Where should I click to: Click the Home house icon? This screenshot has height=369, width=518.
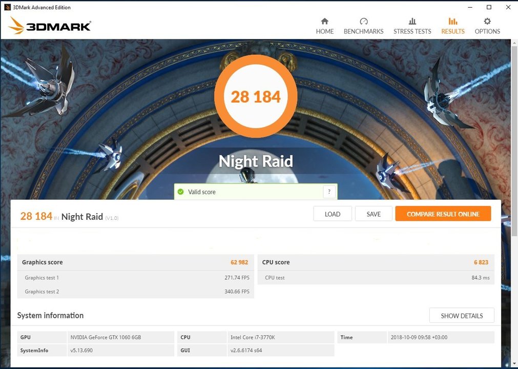pyautogui.click(x=325, y=21)
